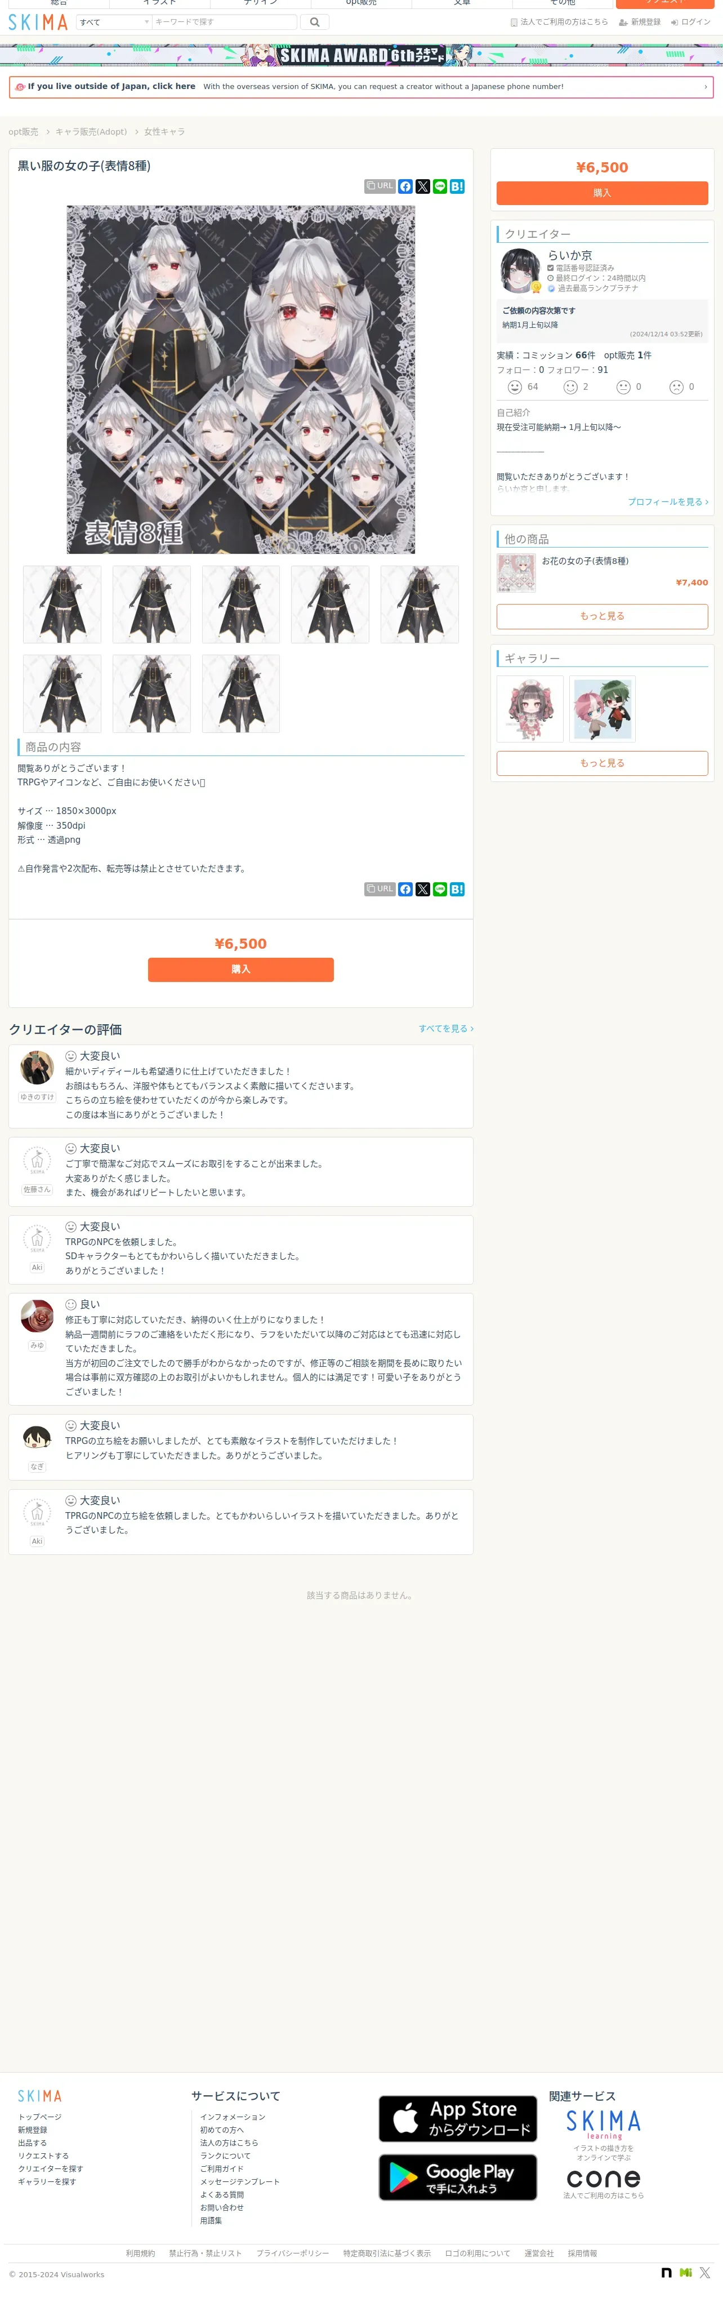Copy URL using button below the description
Screen dimensions: 723x2320
[380, 889]
